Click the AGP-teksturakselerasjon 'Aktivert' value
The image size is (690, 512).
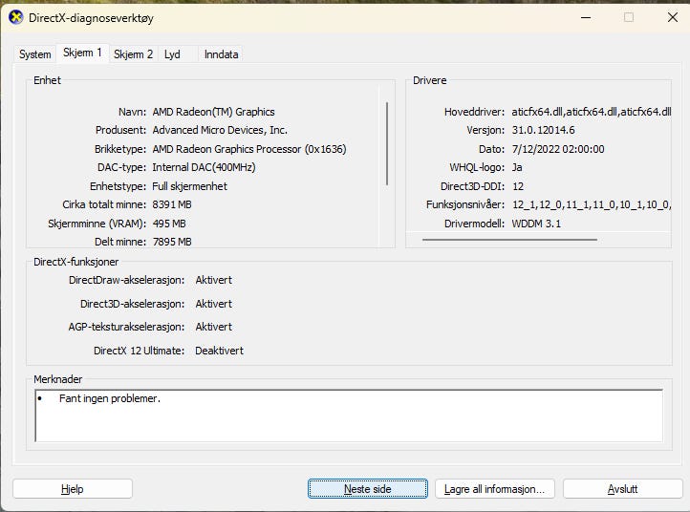(x=213, y=327)
